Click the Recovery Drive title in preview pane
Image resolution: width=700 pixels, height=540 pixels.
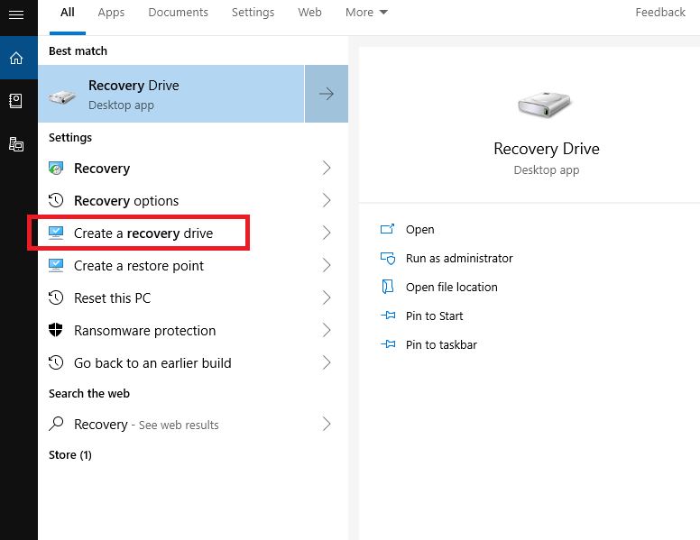coord(547,149)
